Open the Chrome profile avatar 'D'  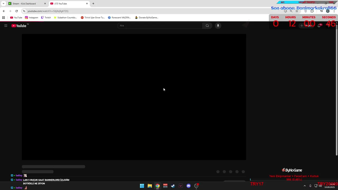[x=328, y=11]
